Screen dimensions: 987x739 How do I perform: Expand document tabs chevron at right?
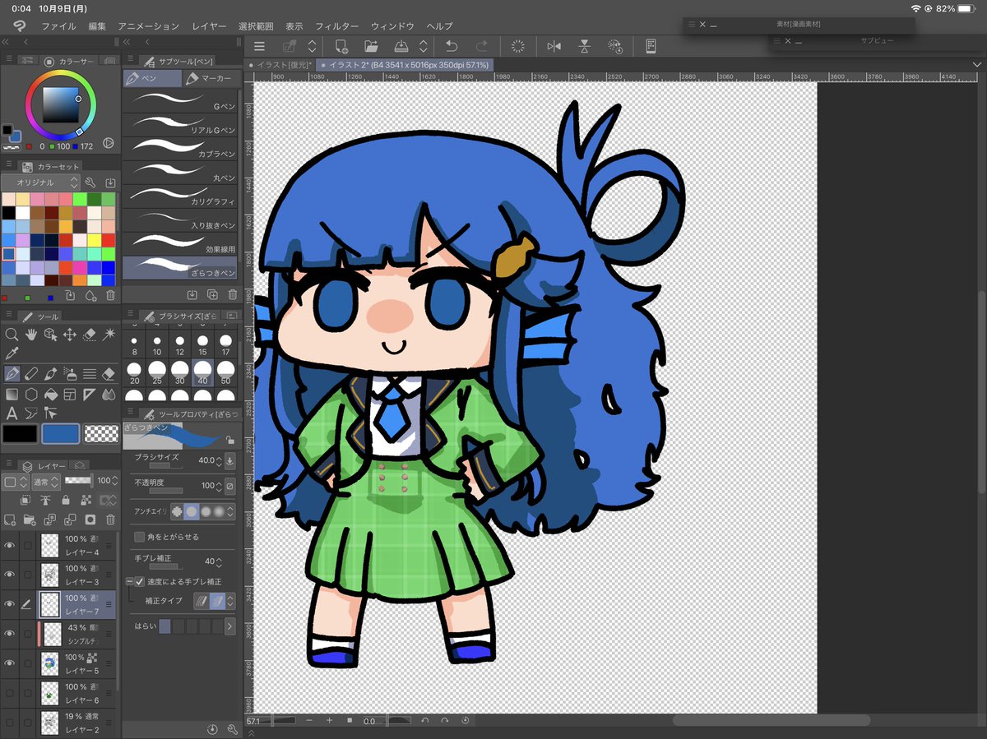(975, 65)
